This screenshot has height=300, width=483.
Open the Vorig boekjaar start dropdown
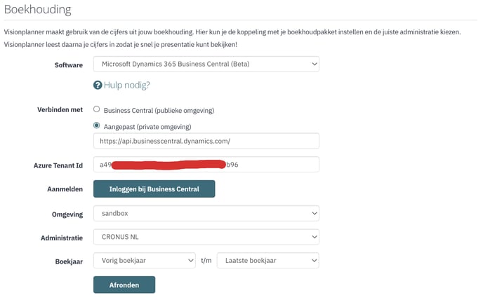(145, 261)
